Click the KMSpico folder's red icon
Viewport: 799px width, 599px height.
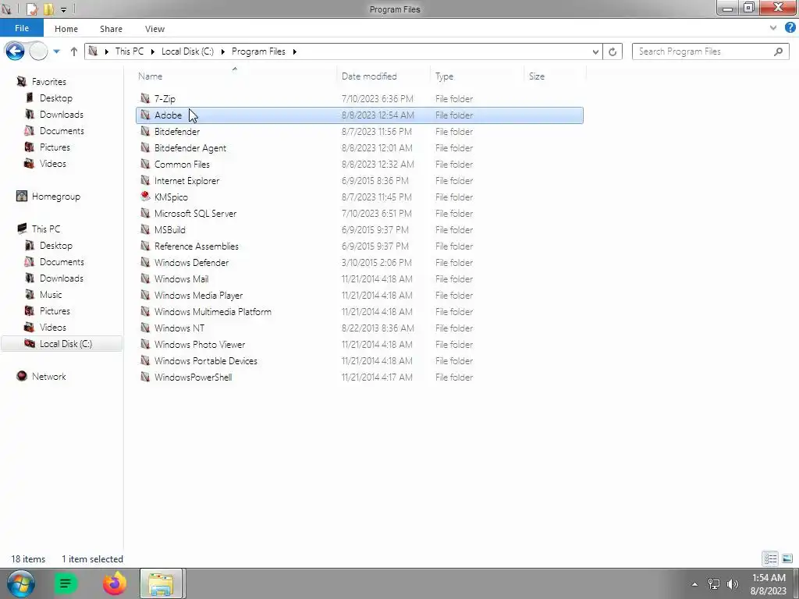145,197
